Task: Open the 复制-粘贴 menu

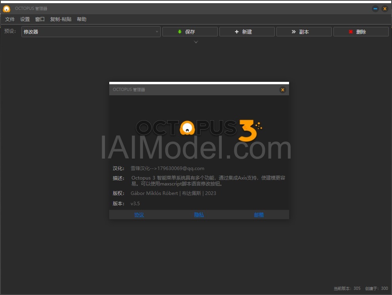Action: 61,19
